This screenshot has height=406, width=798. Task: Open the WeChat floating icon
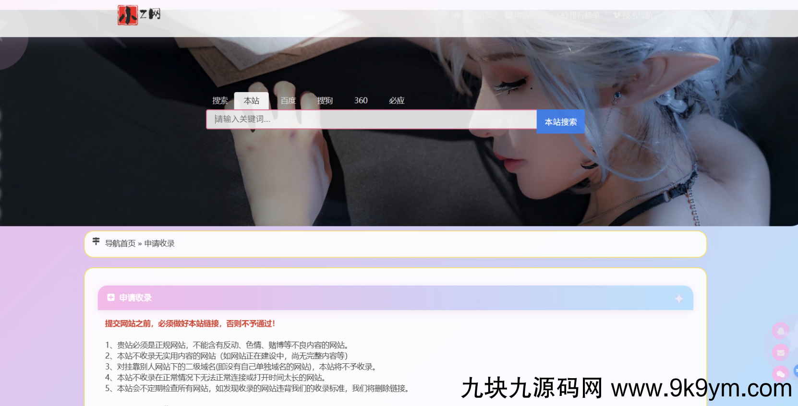781,374
